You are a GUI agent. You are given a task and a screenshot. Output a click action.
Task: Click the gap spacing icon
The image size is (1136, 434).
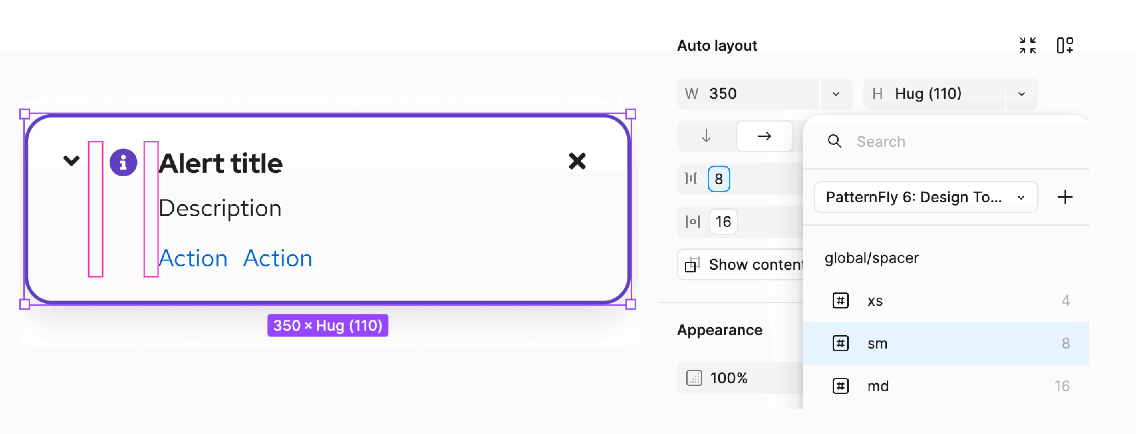[x=691, y=179]
